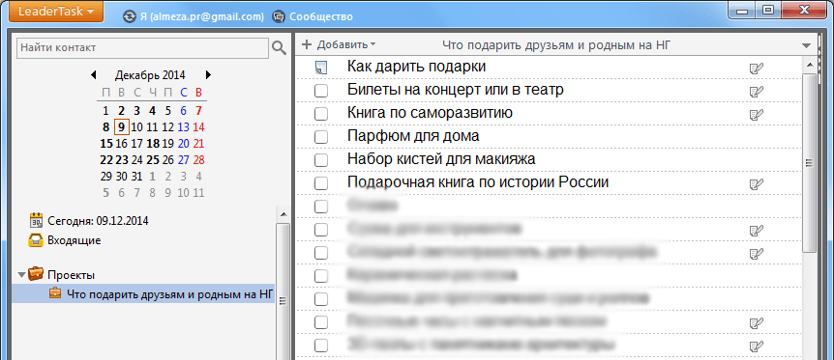This screenshot has width=834, height=360.
Task: Select December 9 in calendar
Action: 122,126
